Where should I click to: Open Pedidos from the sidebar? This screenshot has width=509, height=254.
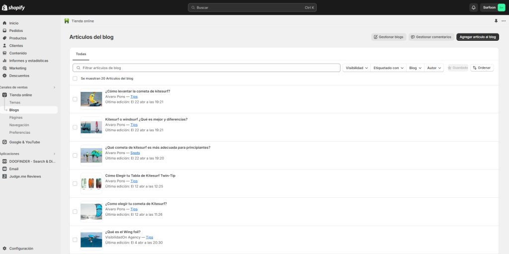point(16,31)
